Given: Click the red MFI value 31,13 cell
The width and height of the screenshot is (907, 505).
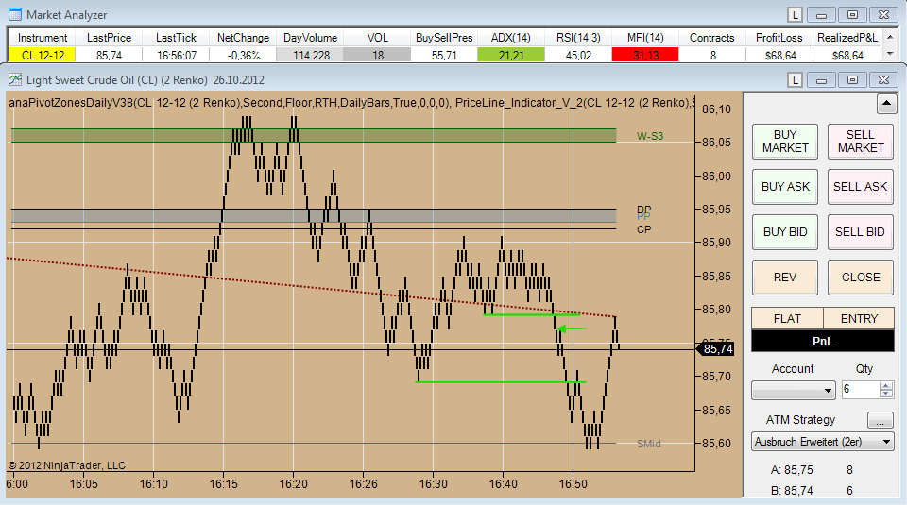Looking at the screenshot, I should (645, 56).
